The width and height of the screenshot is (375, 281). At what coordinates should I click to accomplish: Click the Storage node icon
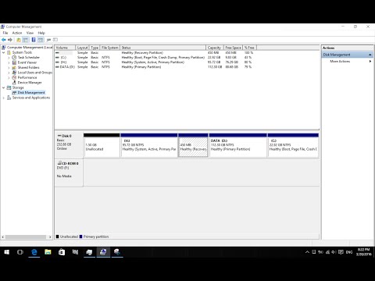tap(9, 87)
